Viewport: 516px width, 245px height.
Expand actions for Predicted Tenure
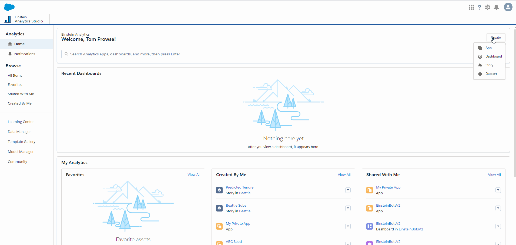[x=348, y=190]
